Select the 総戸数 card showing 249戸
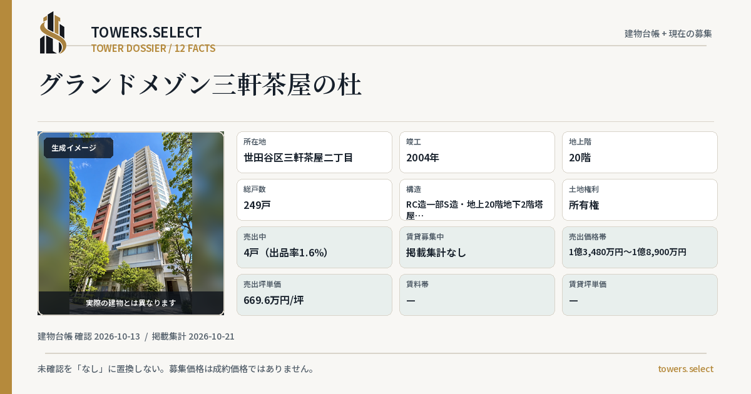 pyautogui.click(x=314, y=200)
